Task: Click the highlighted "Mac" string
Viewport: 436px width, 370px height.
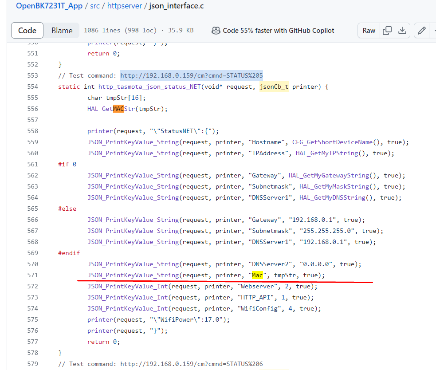Action: 257,275
